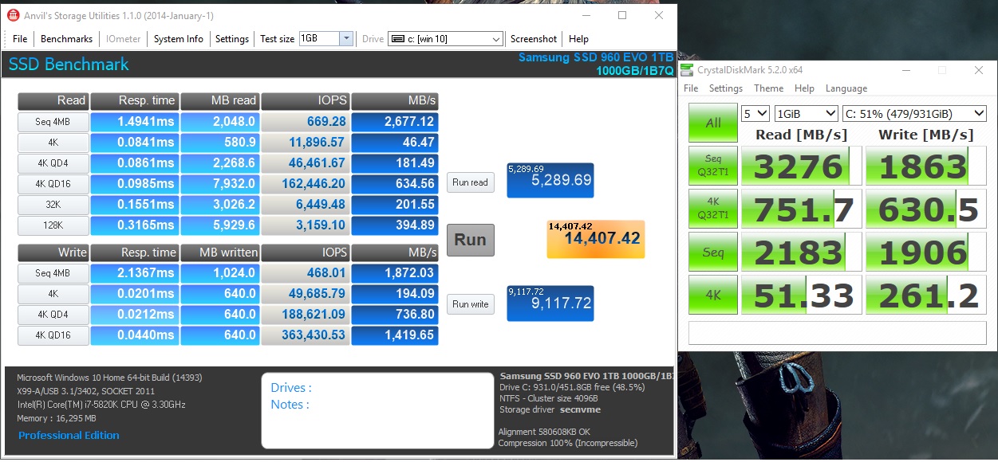Expand the 1GiB test size dropdown
Screen dimensions: 998x462
pyautogui.click(x=806, y=113)
